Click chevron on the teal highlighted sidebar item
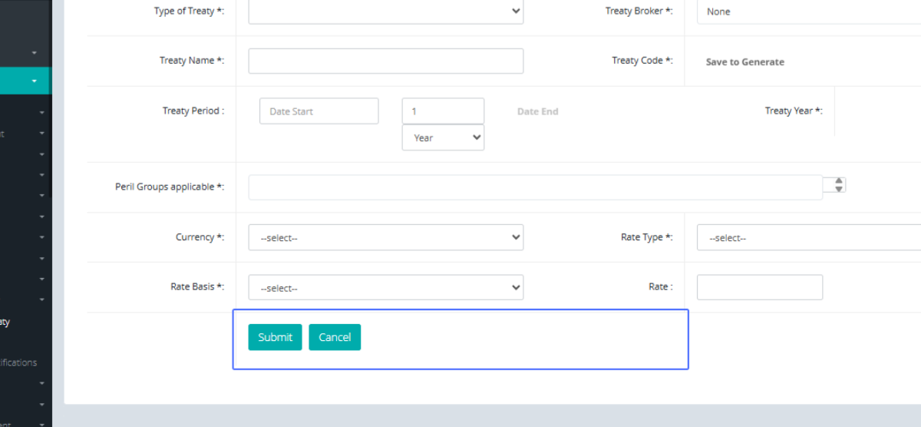 pyautogui.click(x=35, y=81)
